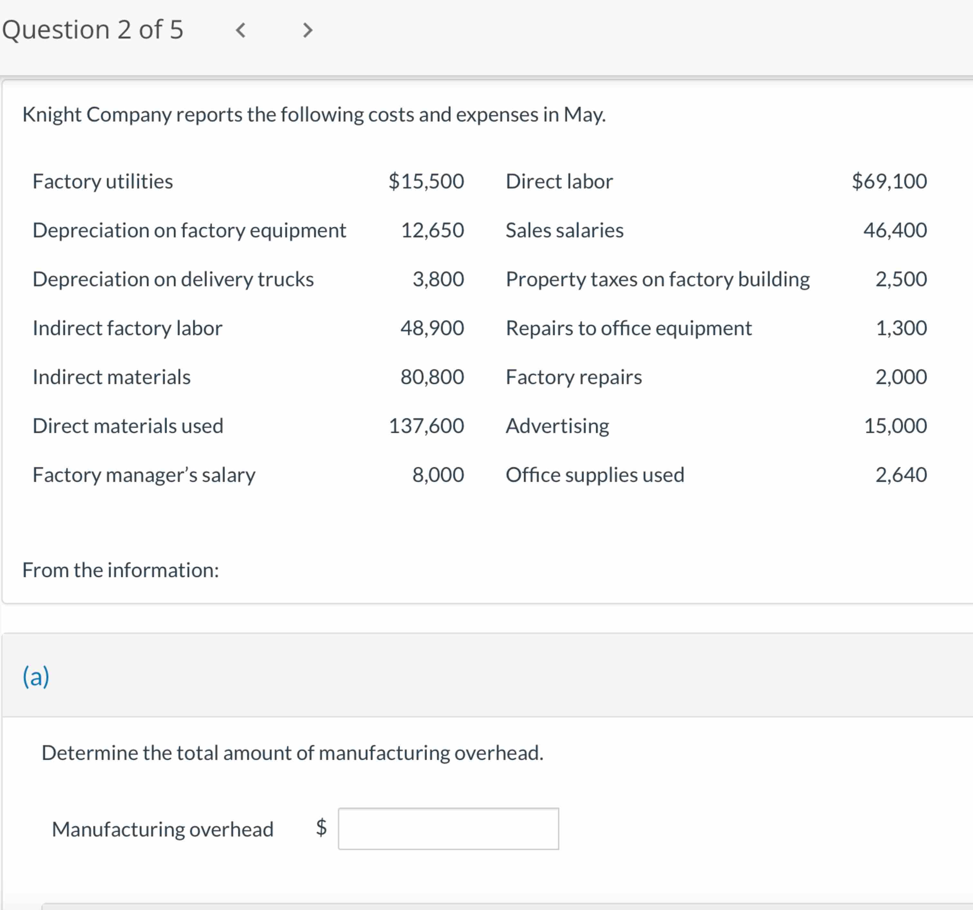The image size is (973, 910).
Task: Select 'Advertising' label
Action: 558,426
